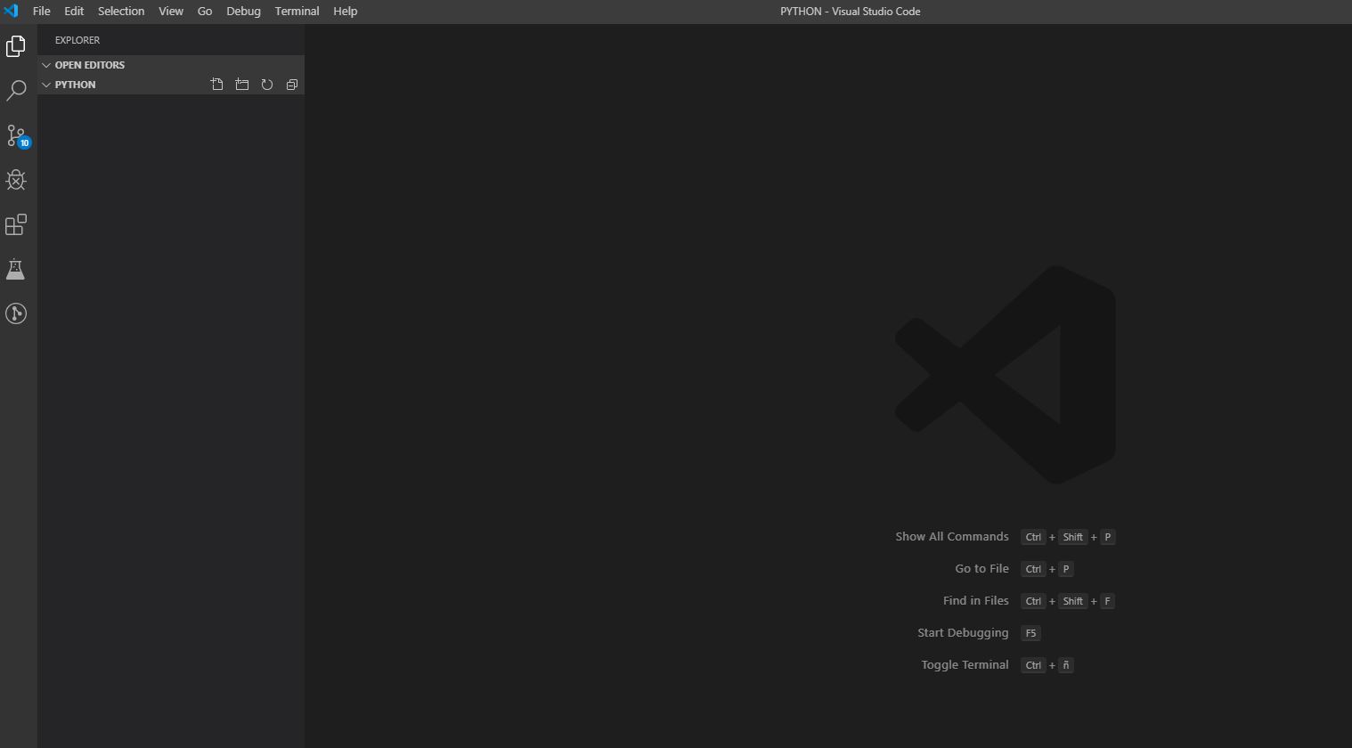Create a new folder in PYTHON folder
The width and height of the screenshot is (1352, 748).
(242, 85)
